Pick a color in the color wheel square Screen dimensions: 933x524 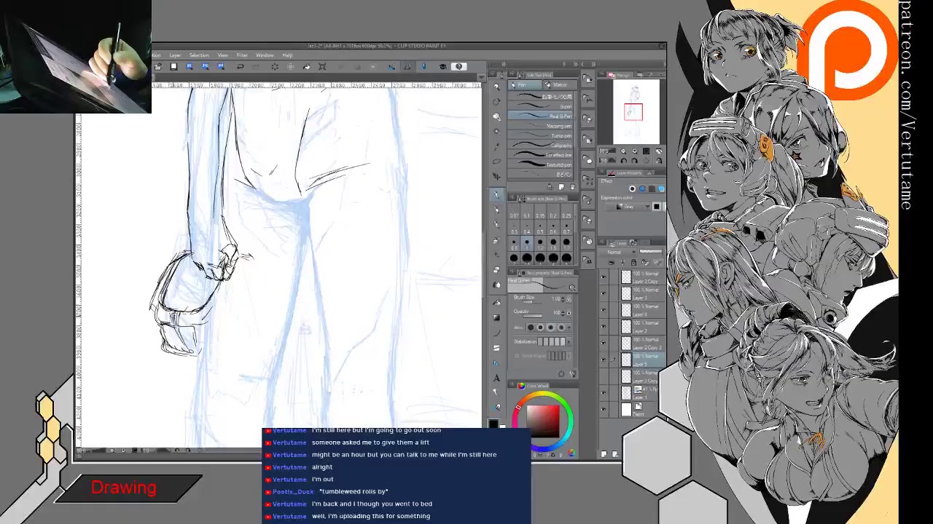point(543,420)
